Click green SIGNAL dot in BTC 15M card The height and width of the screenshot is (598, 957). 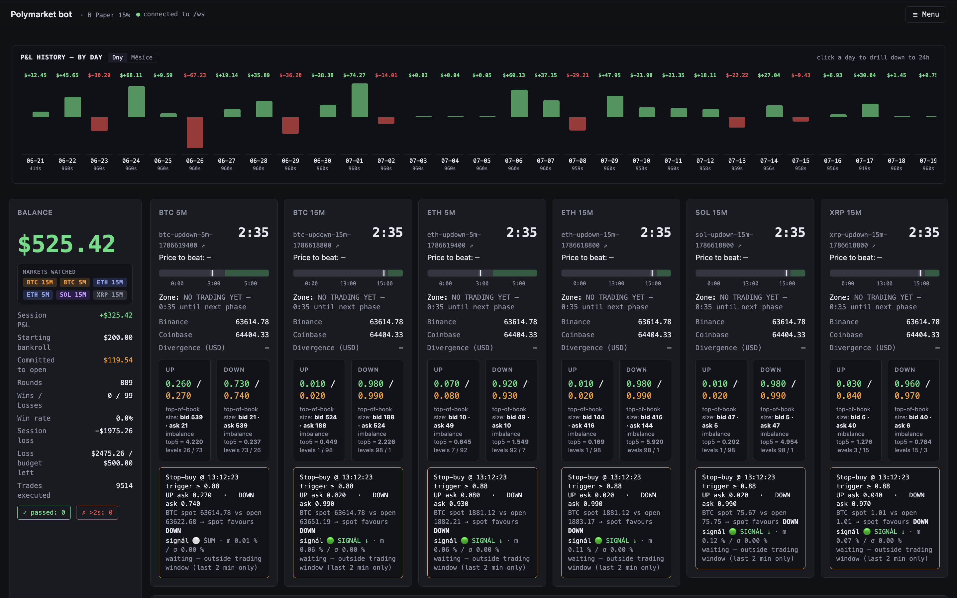pyautogui.click(x=330, y=541)
